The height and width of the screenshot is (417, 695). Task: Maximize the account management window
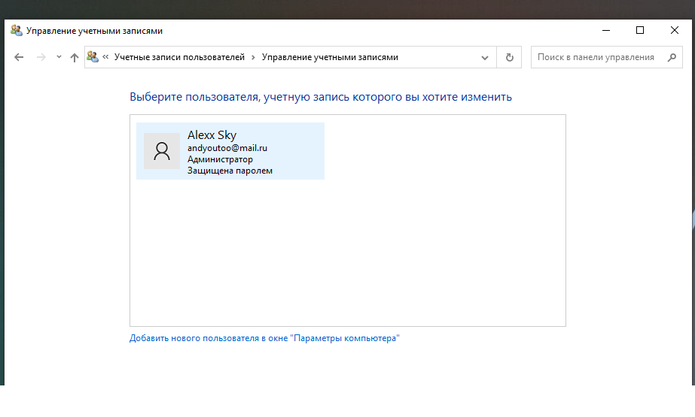(640, 31)
